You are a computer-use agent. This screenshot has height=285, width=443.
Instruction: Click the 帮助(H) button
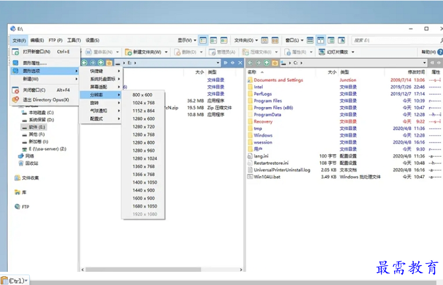pos(428,52)
